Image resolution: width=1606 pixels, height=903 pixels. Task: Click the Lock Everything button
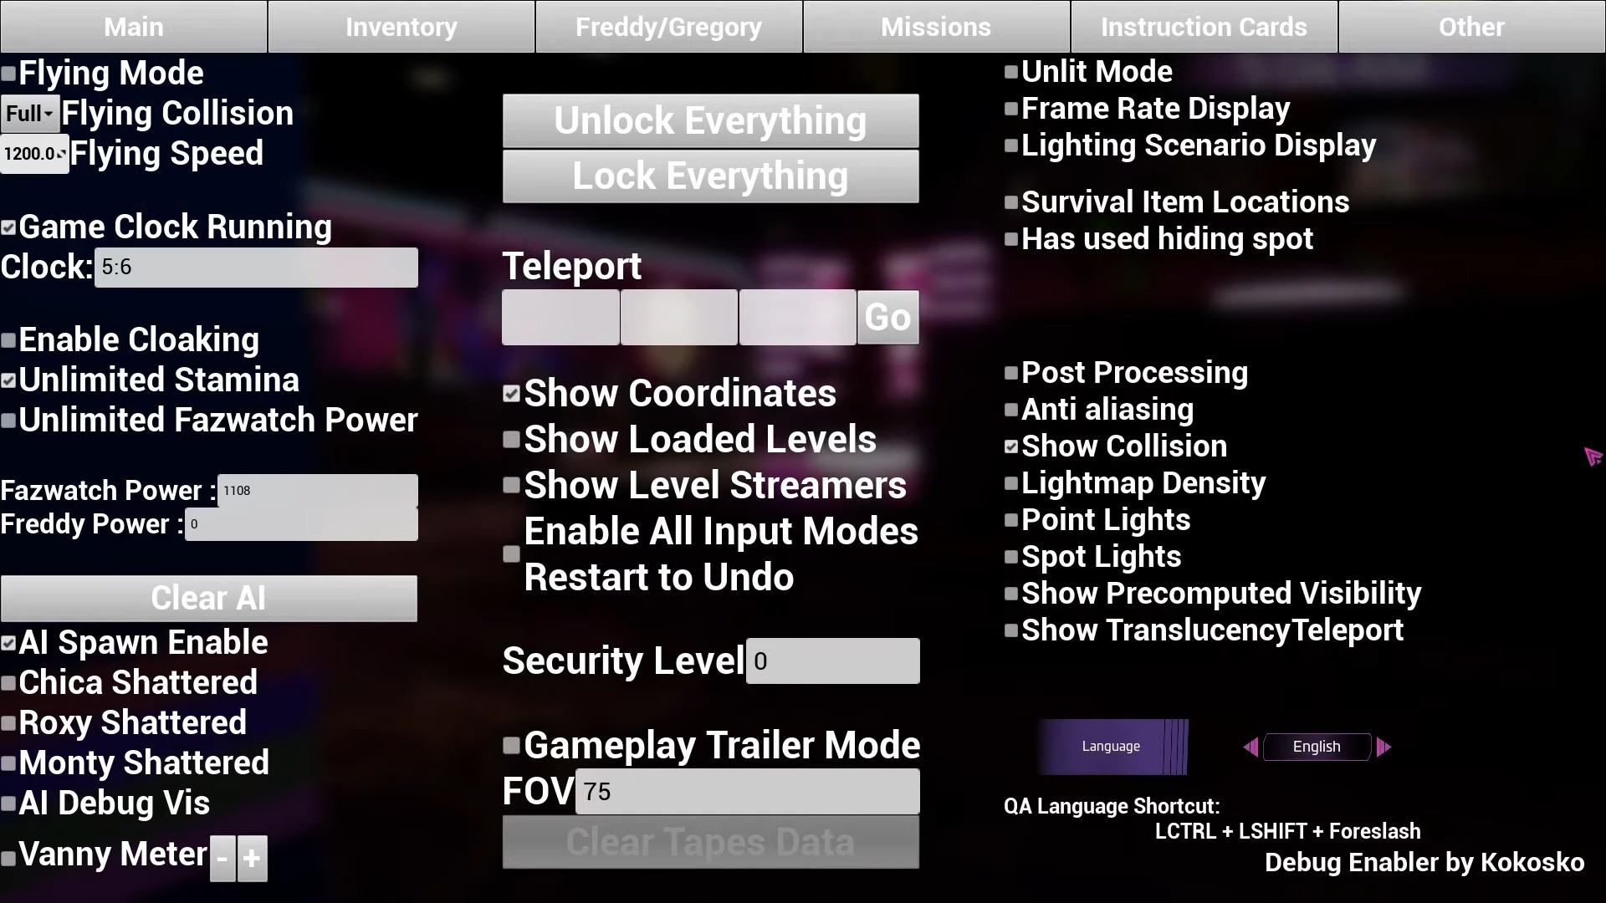click(x=709, y=176)
